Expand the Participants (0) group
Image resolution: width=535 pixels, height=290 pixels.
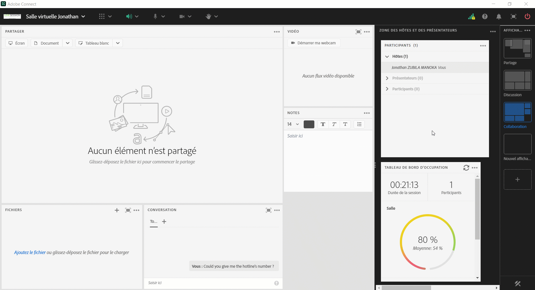click(x=387, y=89)
